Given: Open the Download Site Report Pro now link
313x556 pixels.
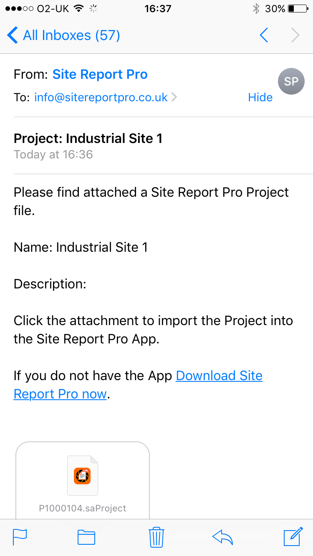Looking at the screenshot, I should [x=138, y=385].
